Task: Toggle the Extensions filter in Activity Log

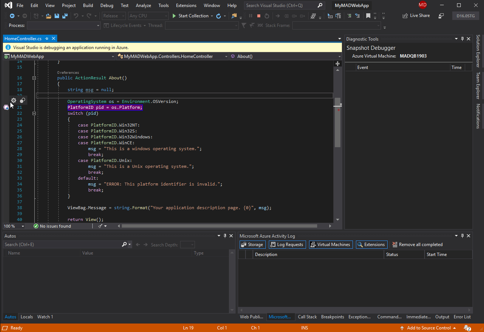Action: pyautogui.click(x=372, y=245)
